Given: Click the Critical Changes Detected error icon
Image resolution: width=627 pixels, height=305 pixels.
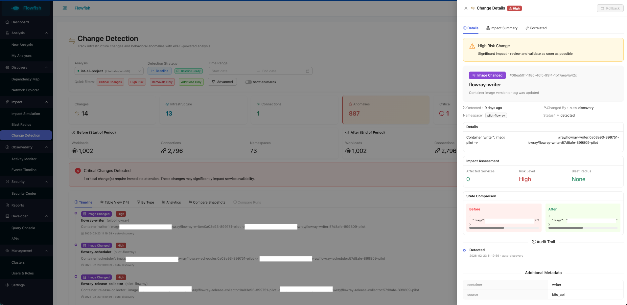Looking at the screenshot, I should click(x=78, y=171).
